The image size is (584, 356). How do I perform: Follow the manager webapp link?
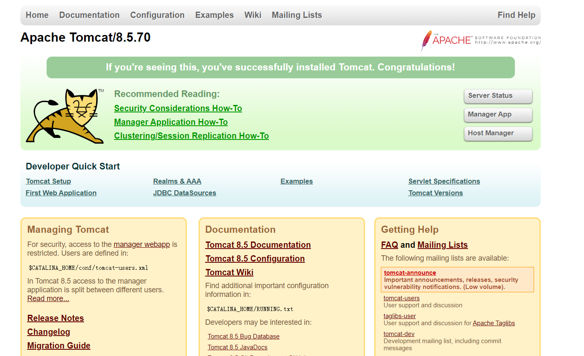tap(142, 244)
